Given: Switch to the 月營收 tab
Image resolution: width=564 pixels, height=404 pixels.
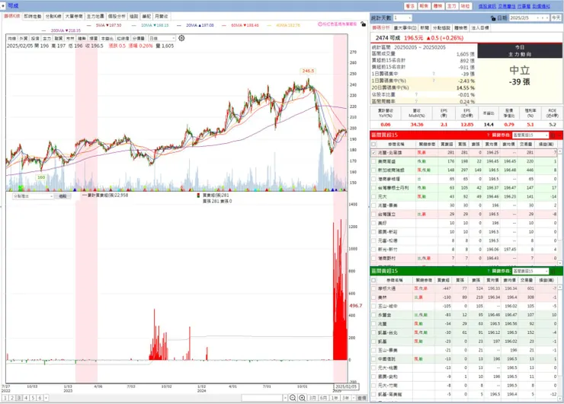Looking at the screenshot, I should click(x=161, y=16).
